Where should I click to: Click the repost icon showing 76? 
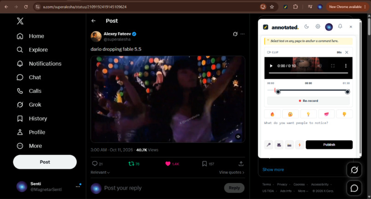tap(131, 164)
